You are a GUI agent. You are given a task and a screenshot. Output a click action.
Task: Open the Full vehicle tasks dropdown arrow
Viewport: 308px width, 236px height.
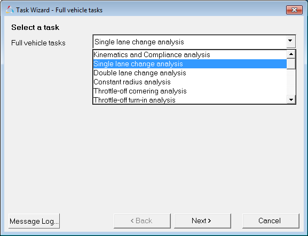tap(291, 42)
